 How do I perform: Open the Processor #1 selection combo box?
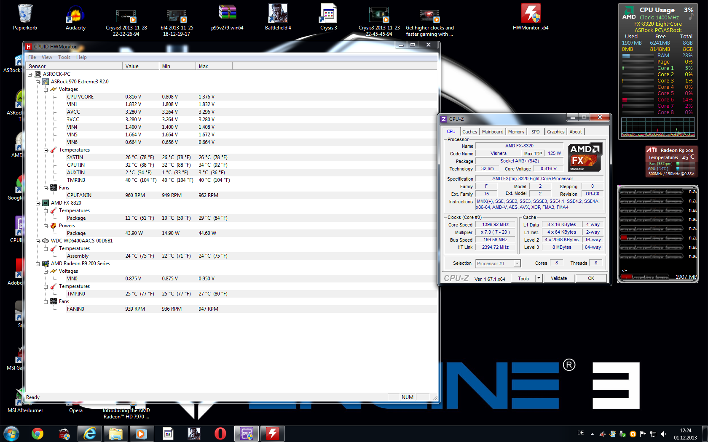tap(498, 264)
